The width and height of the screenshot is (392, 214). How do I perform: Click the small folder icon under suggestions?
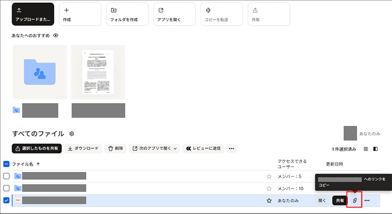[16, 110]
